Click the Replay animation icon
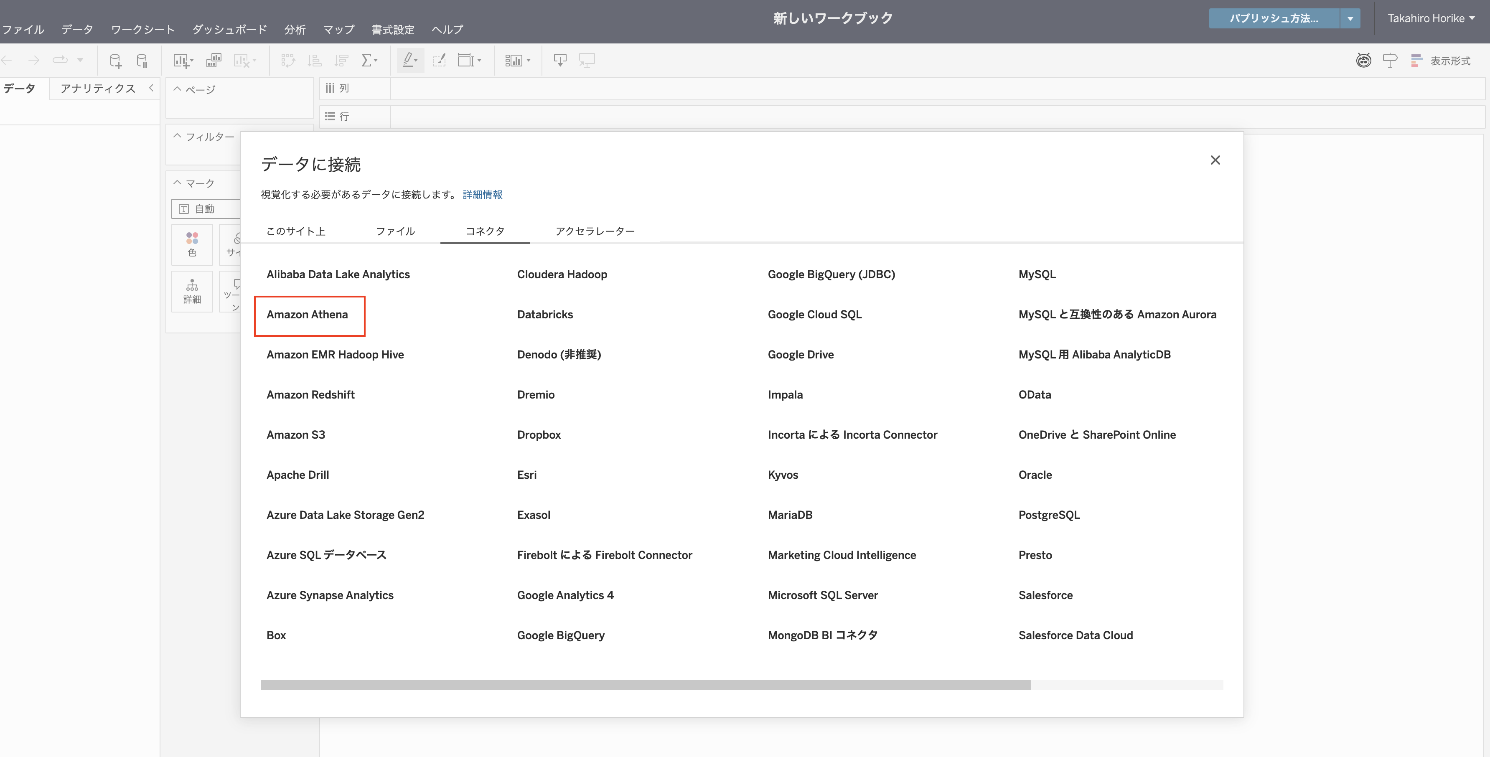Screen dimensions: 1490x757 (x=60, y=60)
